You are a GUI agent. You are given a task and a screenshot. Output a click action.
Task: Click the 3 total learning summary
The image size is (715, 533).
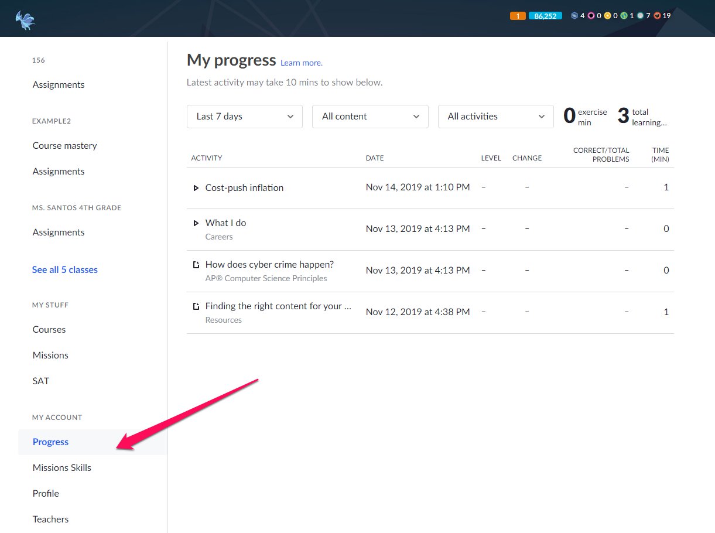click(x=642, y=117)
